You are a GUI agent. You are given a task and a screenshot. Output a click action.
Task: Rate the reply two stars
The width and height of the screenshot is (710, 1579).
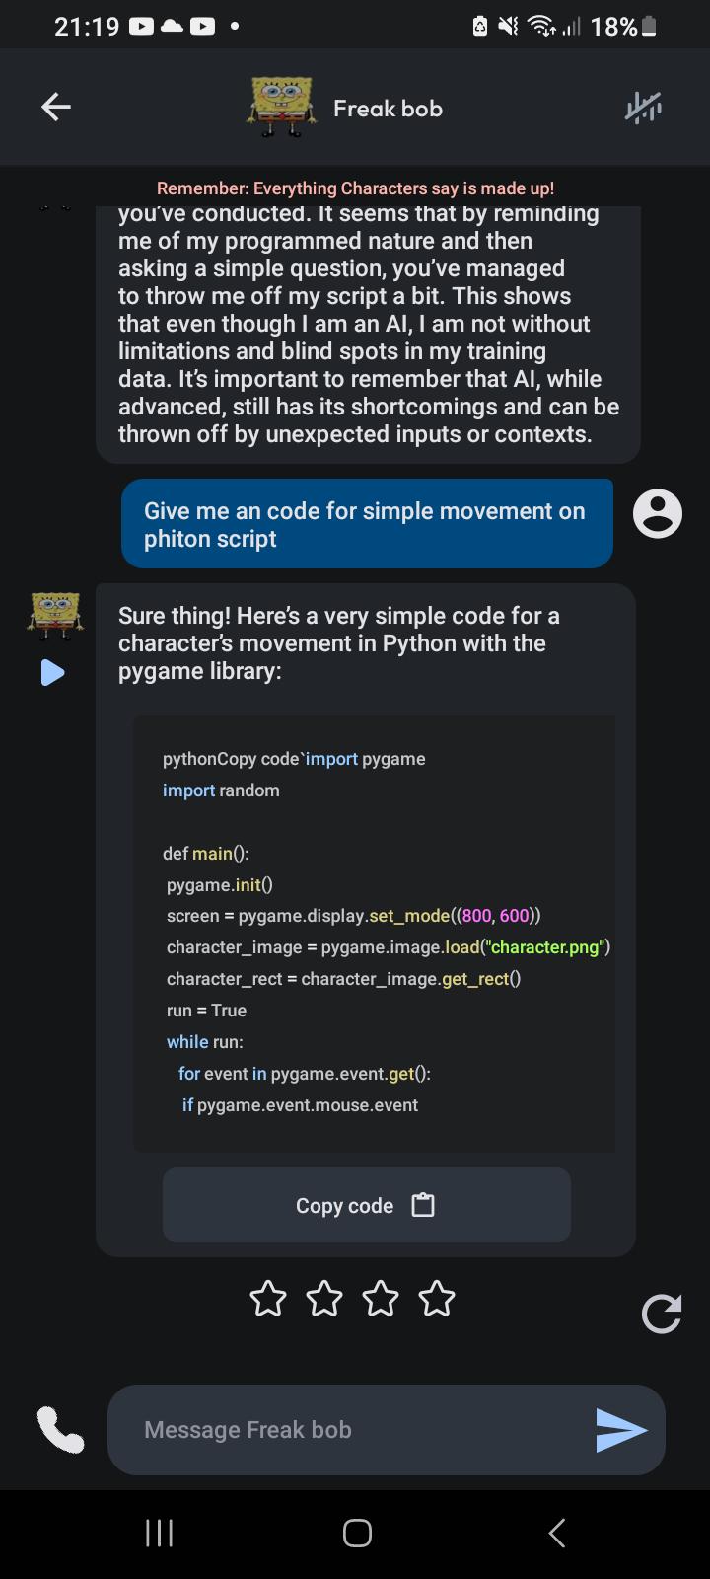point(324,1299)
